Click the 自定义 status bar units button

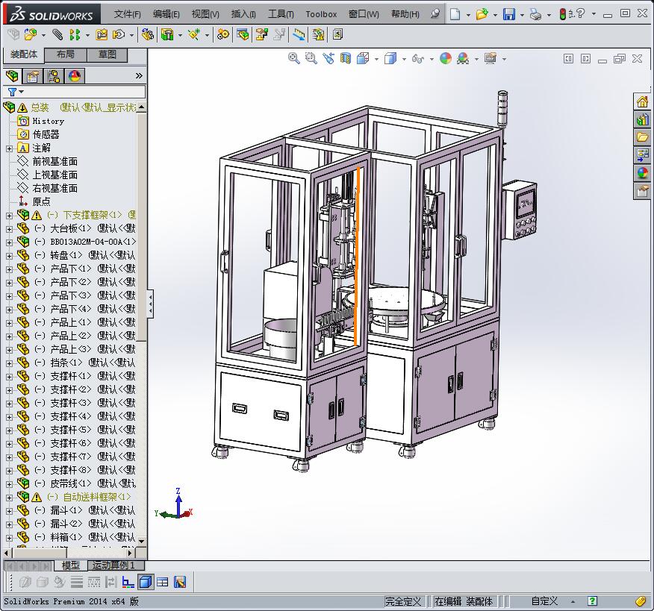point(544,601)
